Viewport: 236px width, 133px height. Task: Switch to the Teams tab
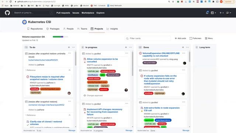point(82,29)
